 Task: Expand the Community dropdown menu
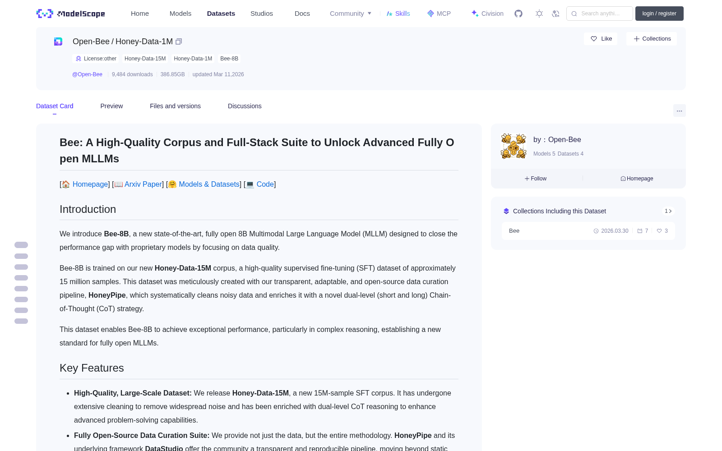pyautogui.click(x=351, y=14)
